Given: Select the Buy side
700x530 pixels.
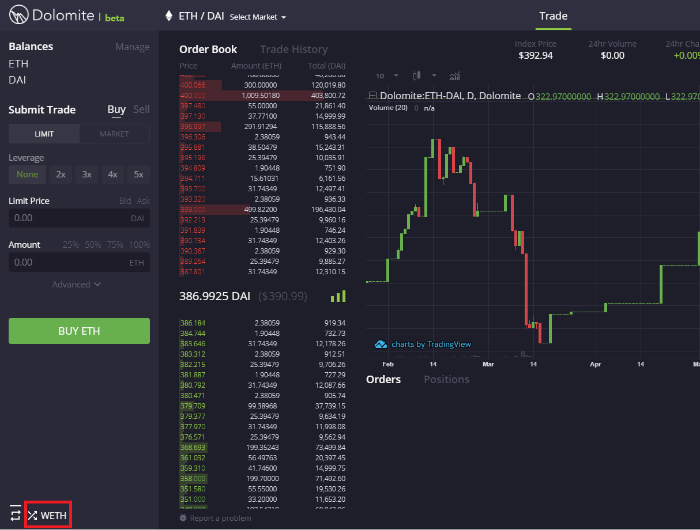Looking at the screenshot, I should tap(116, 109).
